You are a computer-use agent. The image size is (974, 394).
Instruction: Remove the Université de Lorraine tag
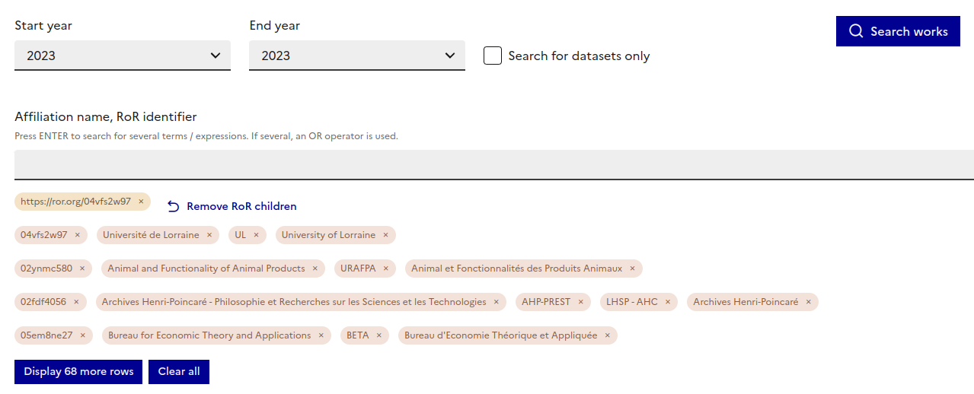[209, 235]
